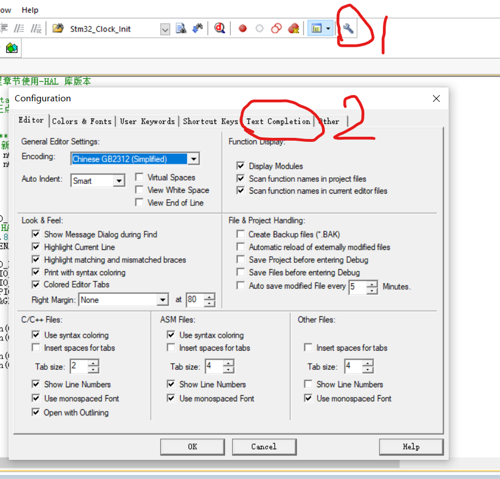
Task: Toggle Scan function names in current editor files
Action: click(241, 191)
